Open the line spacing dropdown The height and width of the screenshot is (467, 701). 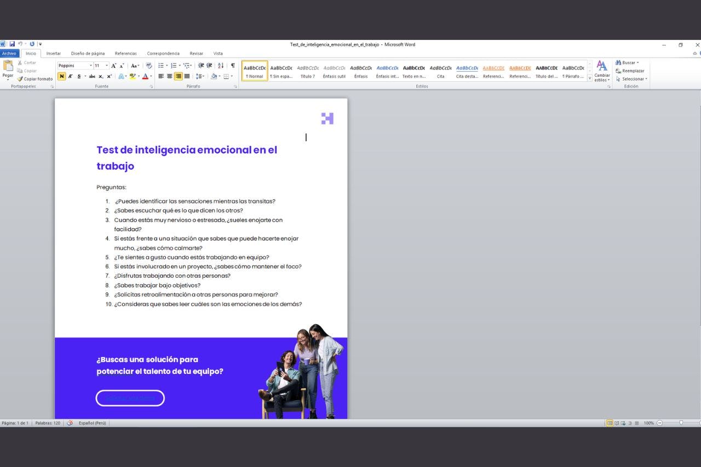(x=200, y=76)
